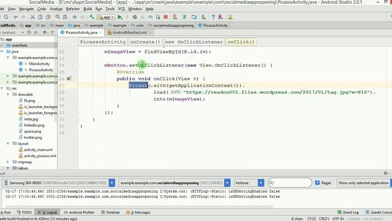Click the Logcat horizontal scrollbar
Image resolution: width=392 pixels, height=221 pixels.
139,207
